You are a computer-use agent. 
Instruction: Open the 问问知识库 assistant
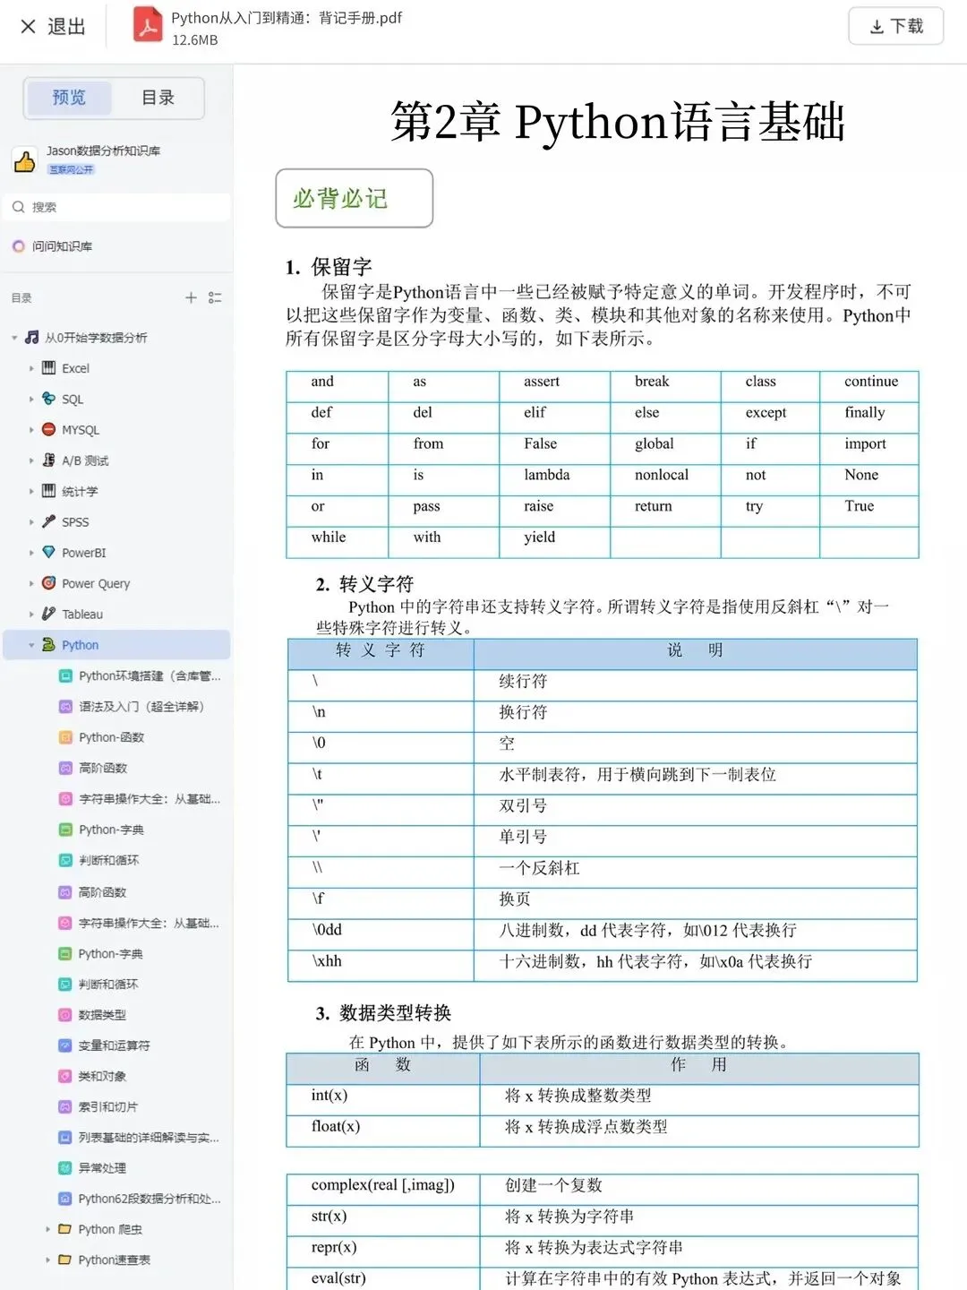coord(53,246)
